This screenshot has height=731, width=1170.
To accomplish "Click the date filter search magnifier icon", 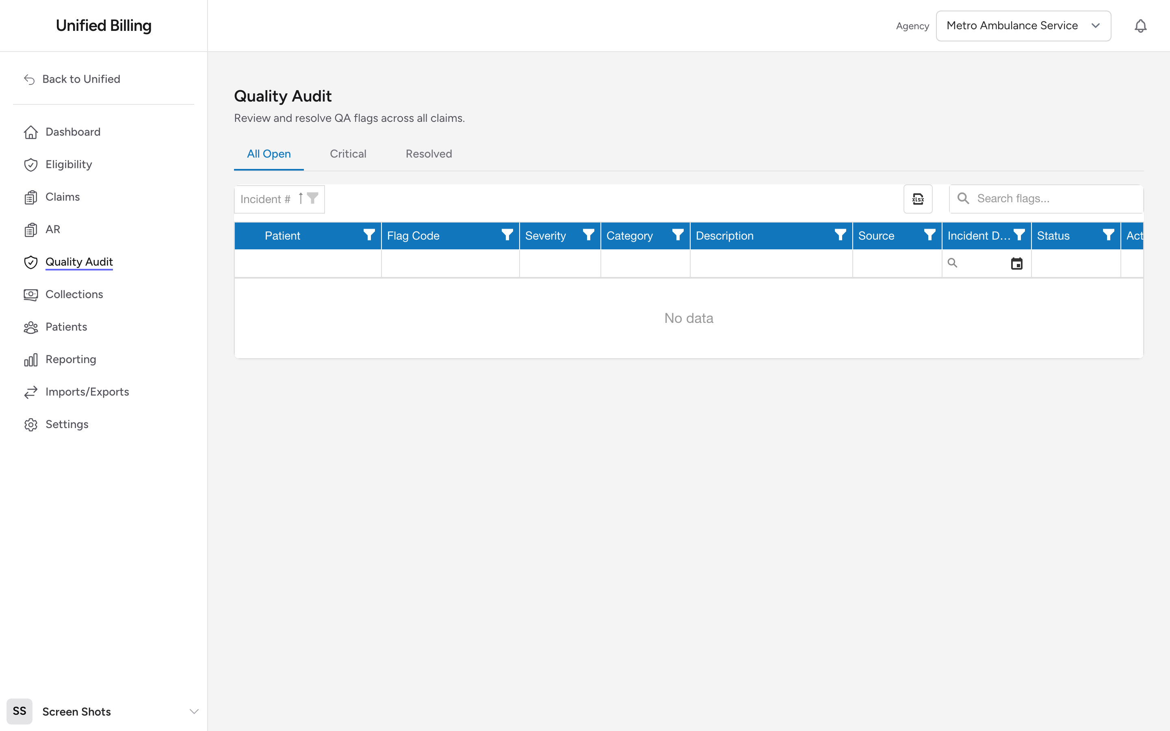I will (x=952, y=263).
